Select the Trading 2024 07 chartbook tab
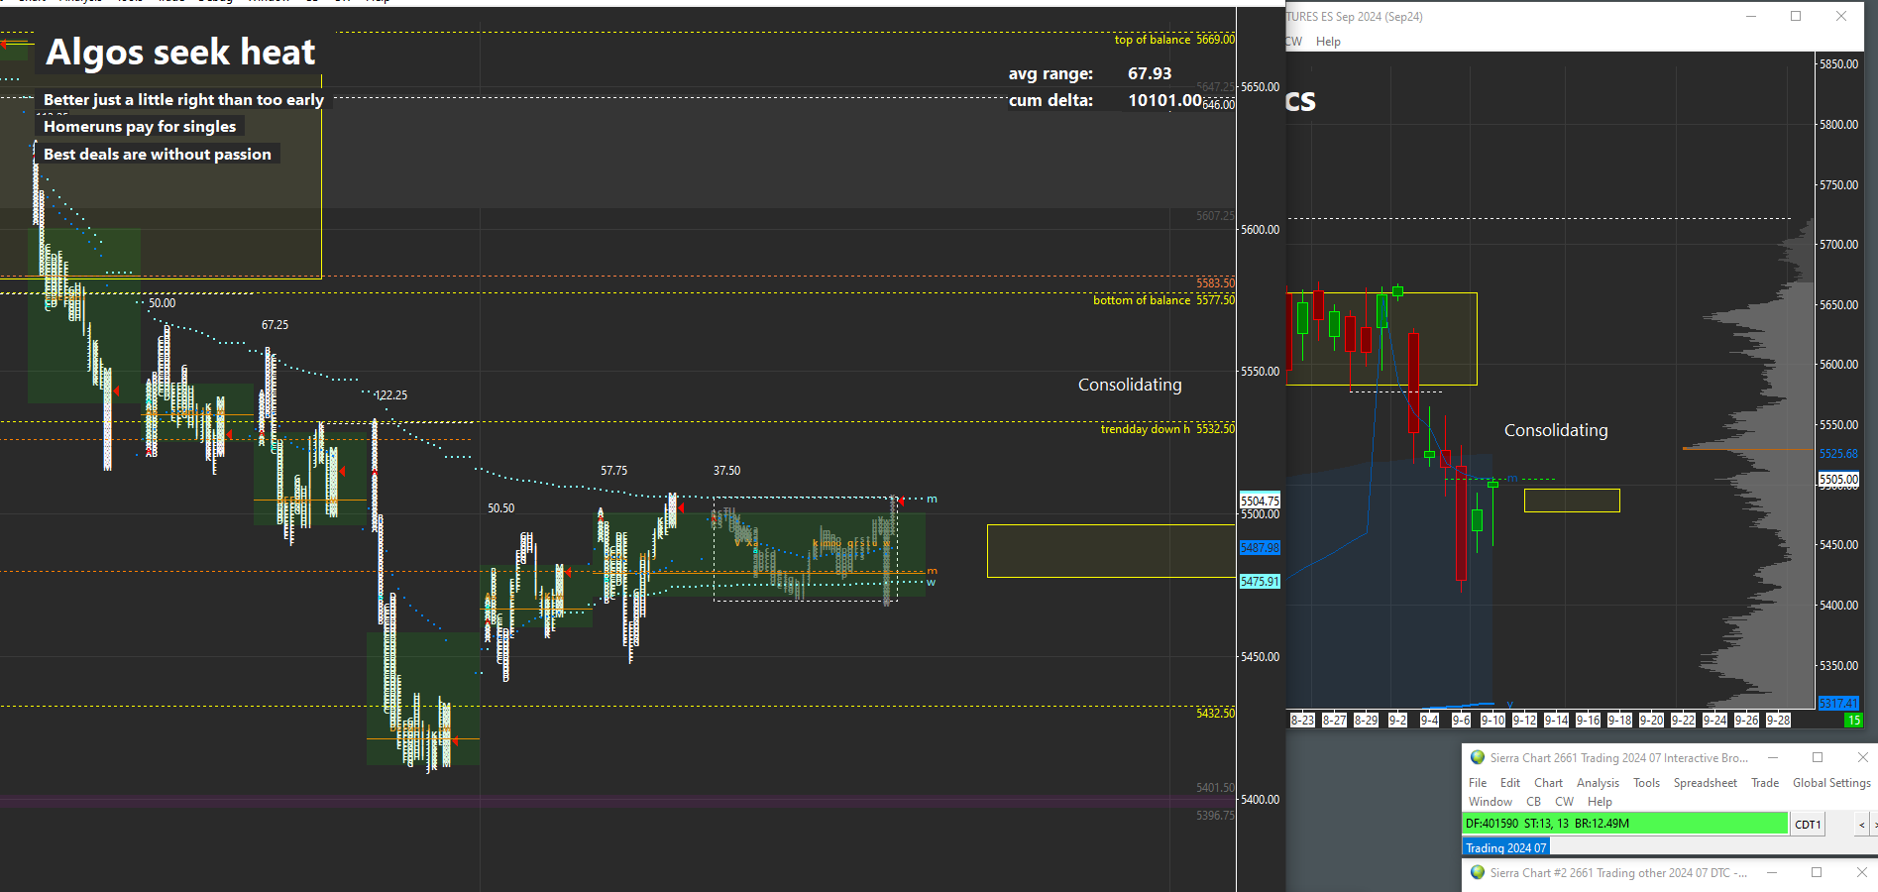The image size is (1878, 892). 1505,847
